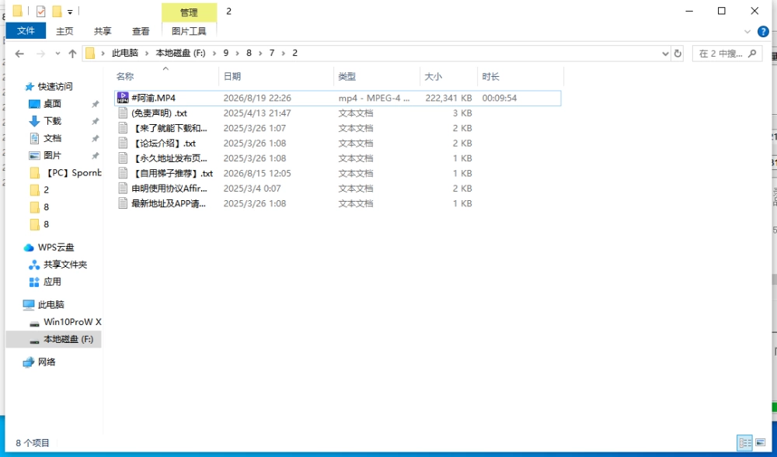Image resolution: width=777 pixels, height=457 pixels.
Task: Click the pin icon beside 文档
Action: coord(95,138)
